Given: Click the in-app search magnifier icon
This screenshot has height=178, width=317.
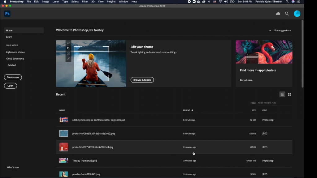Looking at the screenshot, I should pos(287,14).
